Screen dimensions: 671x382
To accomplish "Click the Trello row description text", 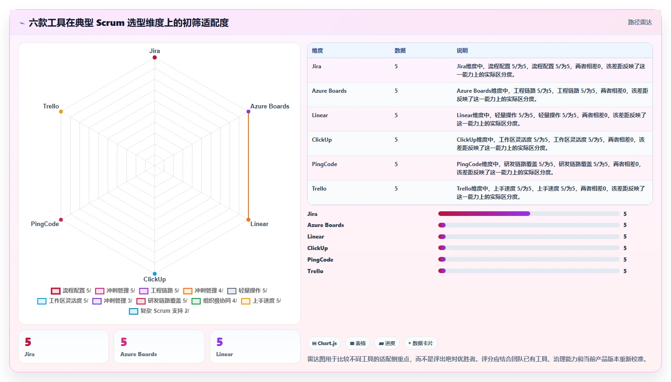I will click(551, 192).
